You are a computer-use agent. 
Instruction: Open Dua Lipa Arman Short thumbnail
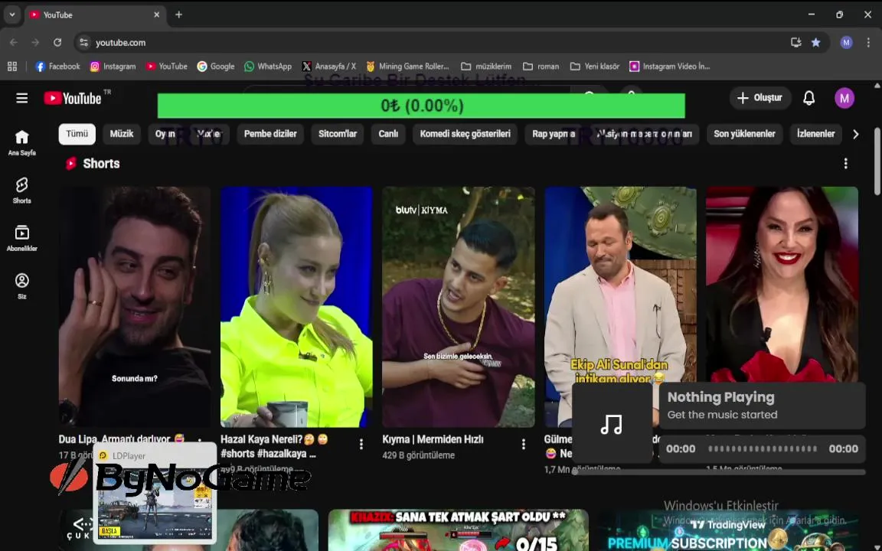coord(135,306)
